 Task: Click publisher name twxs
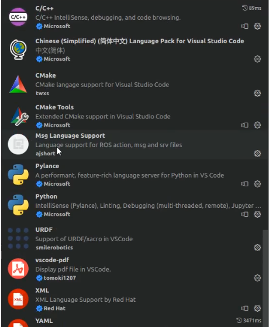tap(42, 93)
